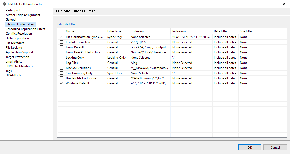Open the Participants page
Image resolution: width=290 pixels, height=154 pixels.
tap(14, 10)
